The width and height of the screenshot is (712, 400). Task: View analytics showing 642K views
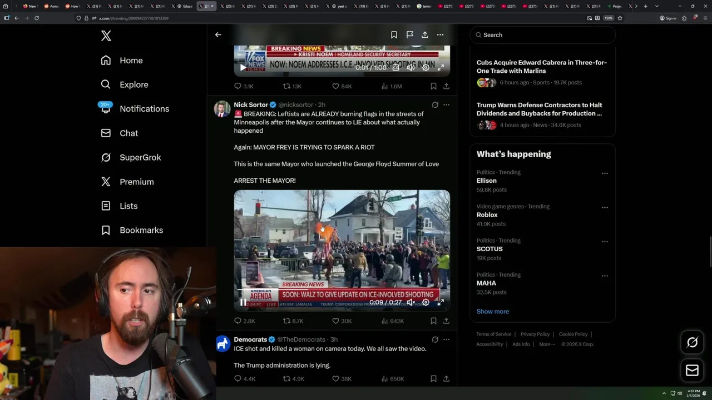tap(392, 321)
